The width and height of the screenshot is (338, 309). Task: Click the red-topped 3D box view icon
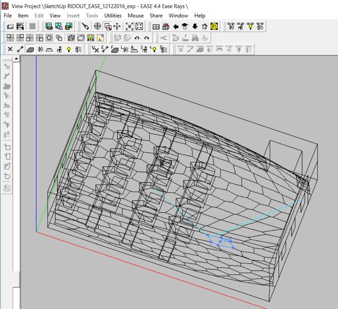(x=165, y=26)
